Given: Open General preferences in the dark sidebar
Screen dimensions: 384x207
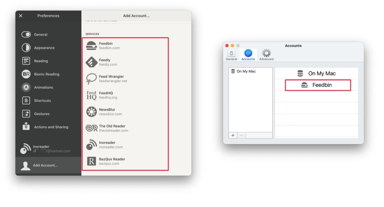Looking at the screenshot, I should click(48, 35).
